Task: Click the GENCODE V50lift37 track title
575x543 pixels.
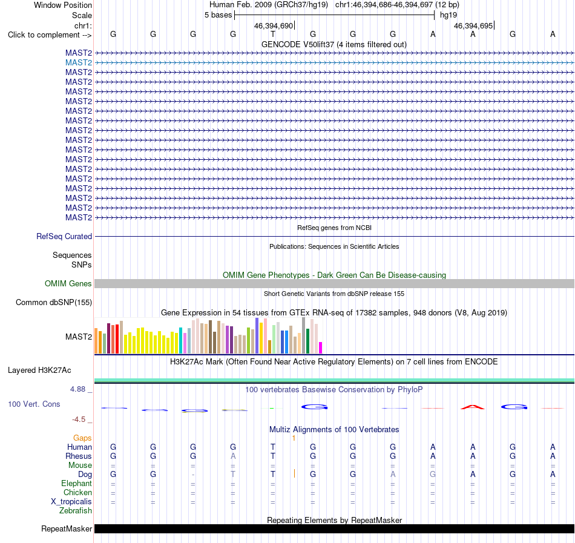Action: 333,45
